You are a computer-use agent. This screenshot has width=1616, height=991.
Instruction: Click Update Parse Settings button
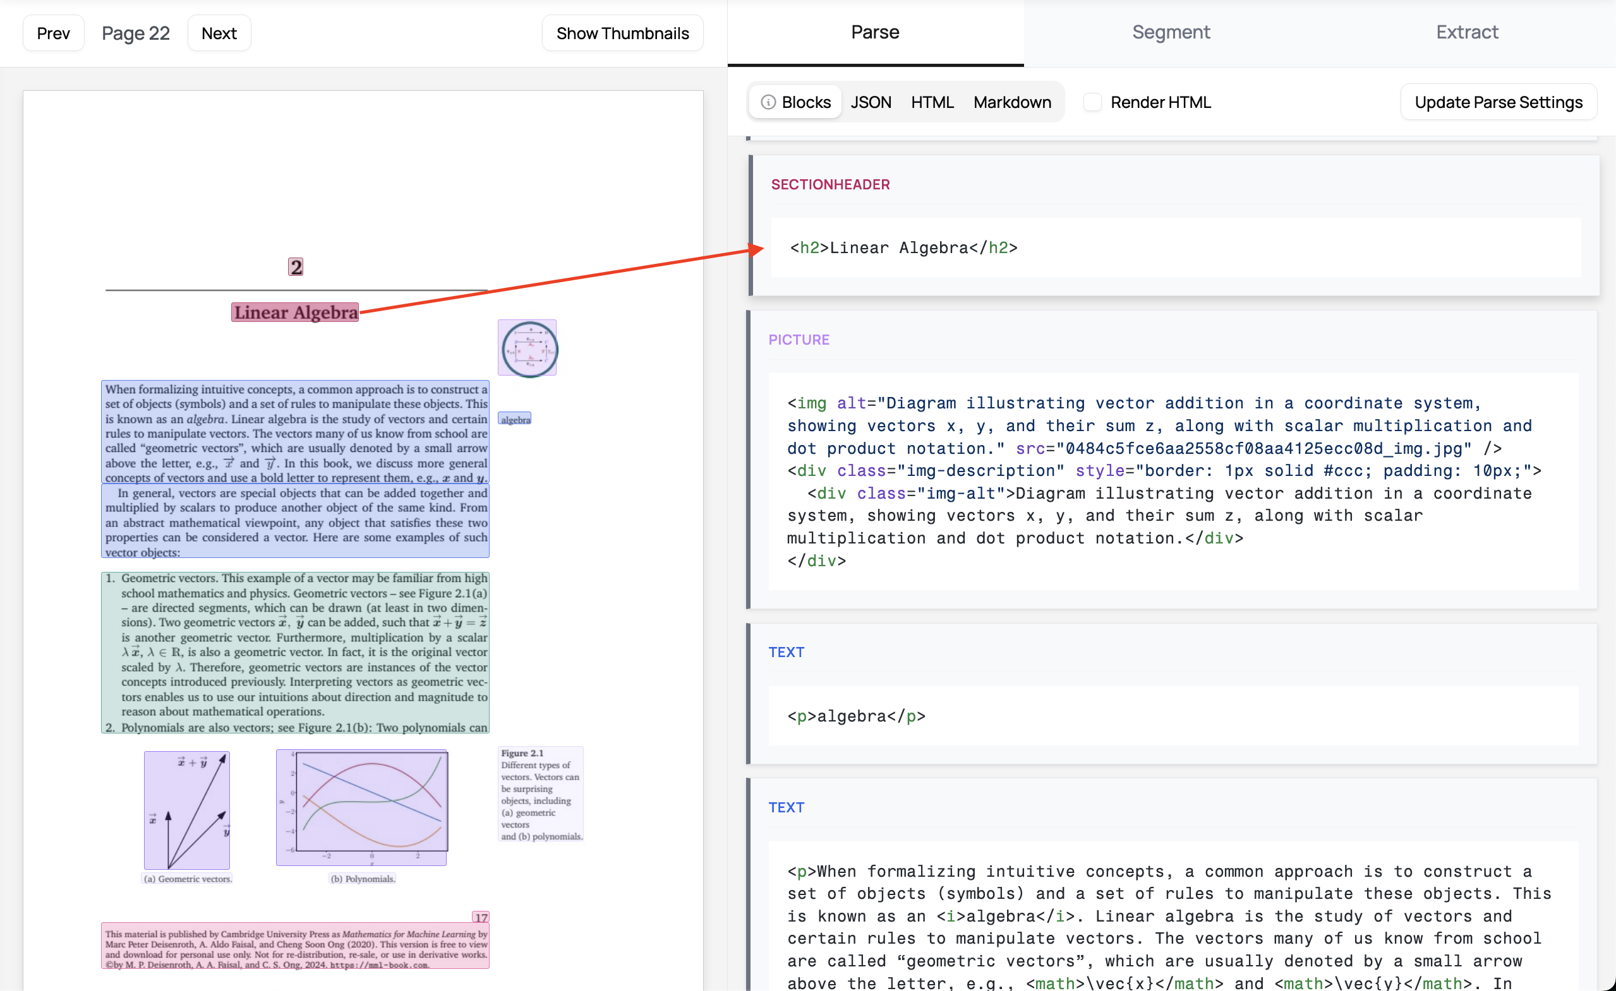pos(1498,102)
